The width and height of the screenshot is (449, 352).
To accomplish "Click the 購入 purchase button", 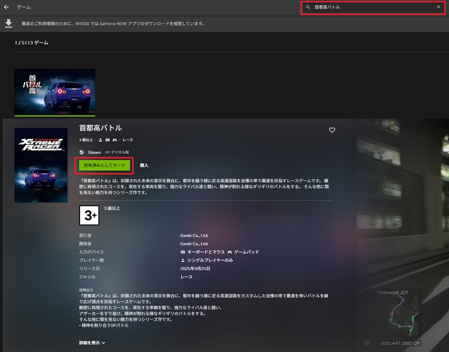I will click(144, 165).
